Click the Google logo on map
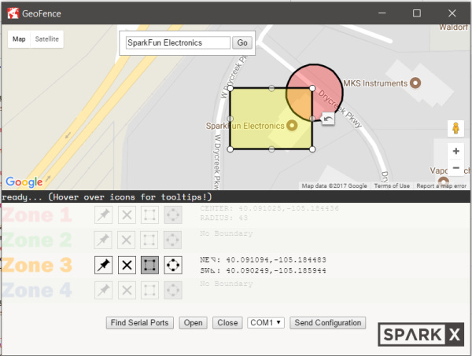Image resolution: width=472 pixels, height=356 pixels. click(x=24, y=182)
